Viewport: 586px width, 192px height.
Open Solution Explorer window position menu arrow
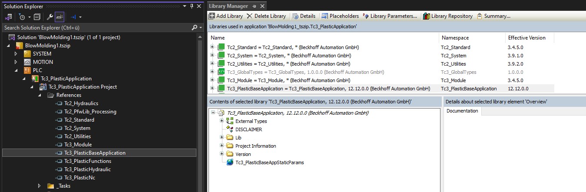coord(184,6)
